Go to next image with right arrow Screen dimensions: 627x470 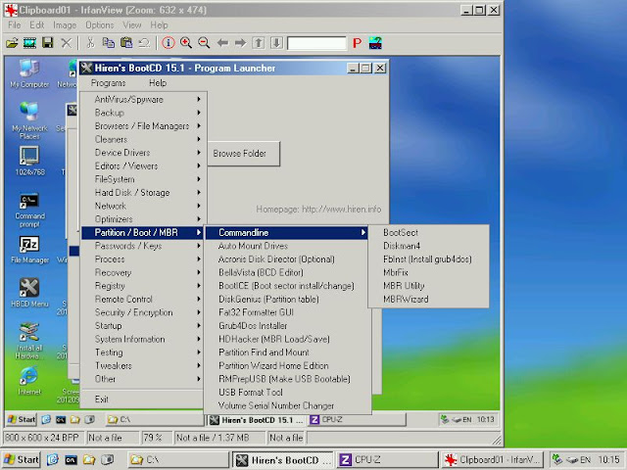pos(240,43)
